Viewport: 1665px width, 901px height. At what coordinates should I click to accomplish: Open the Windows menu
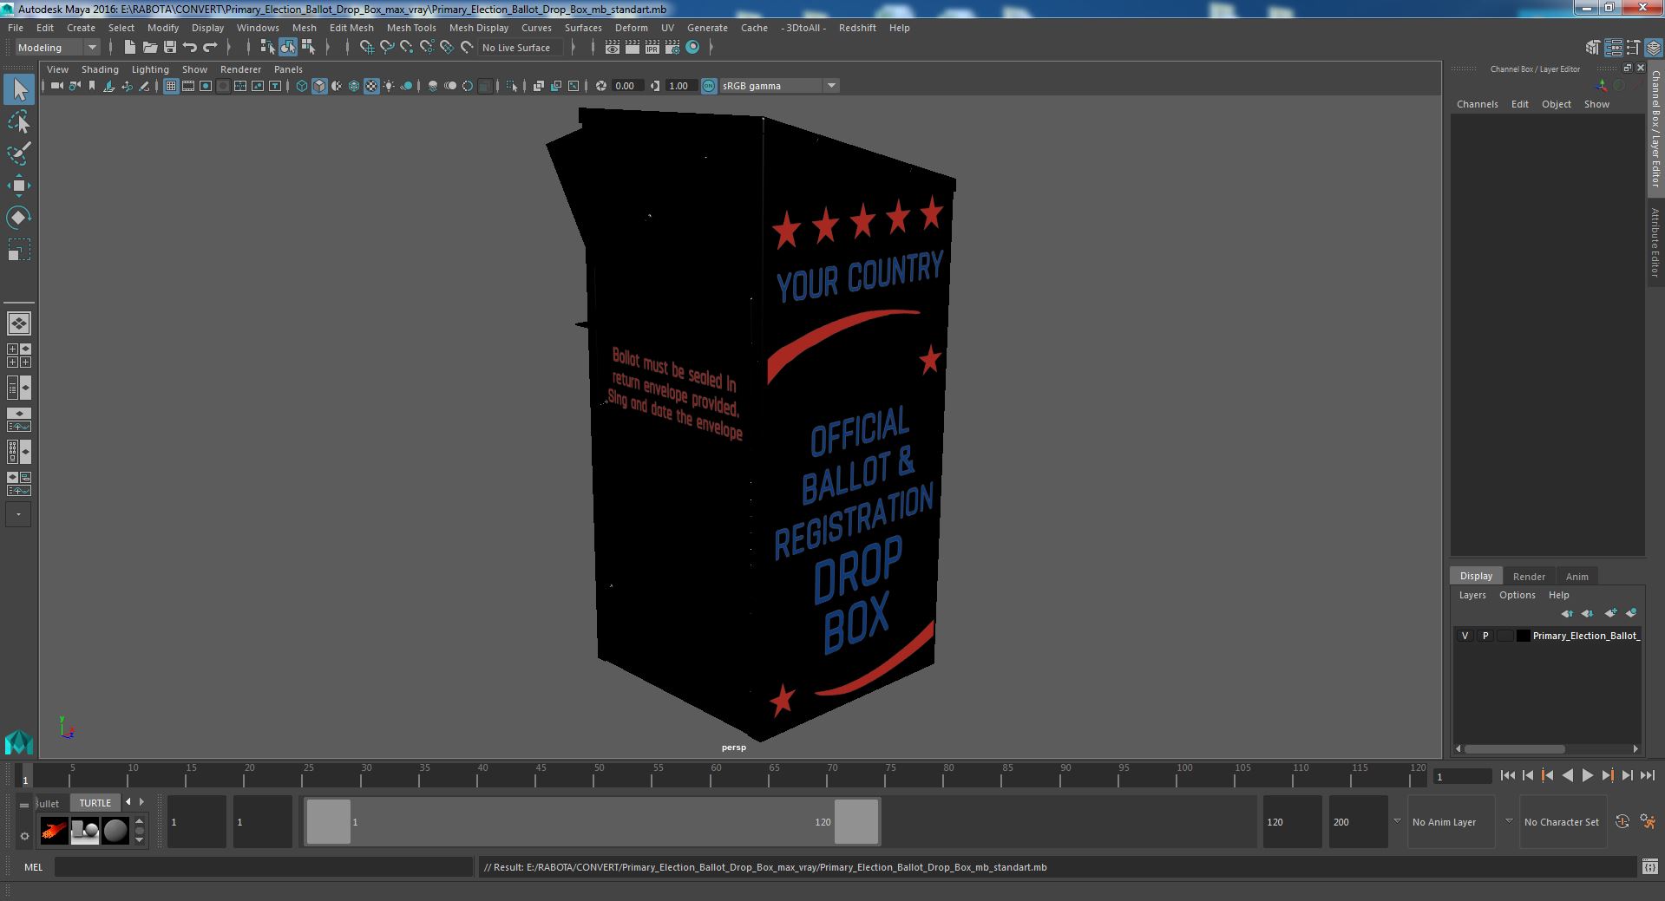tap(258, 28)
